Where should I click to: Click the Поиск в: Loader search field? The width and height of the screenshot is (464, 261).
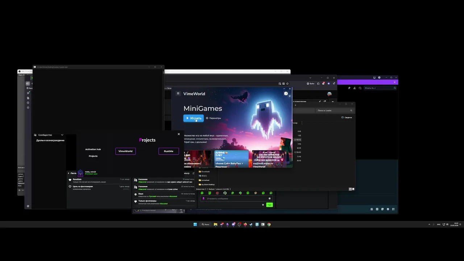pos(335,110)
